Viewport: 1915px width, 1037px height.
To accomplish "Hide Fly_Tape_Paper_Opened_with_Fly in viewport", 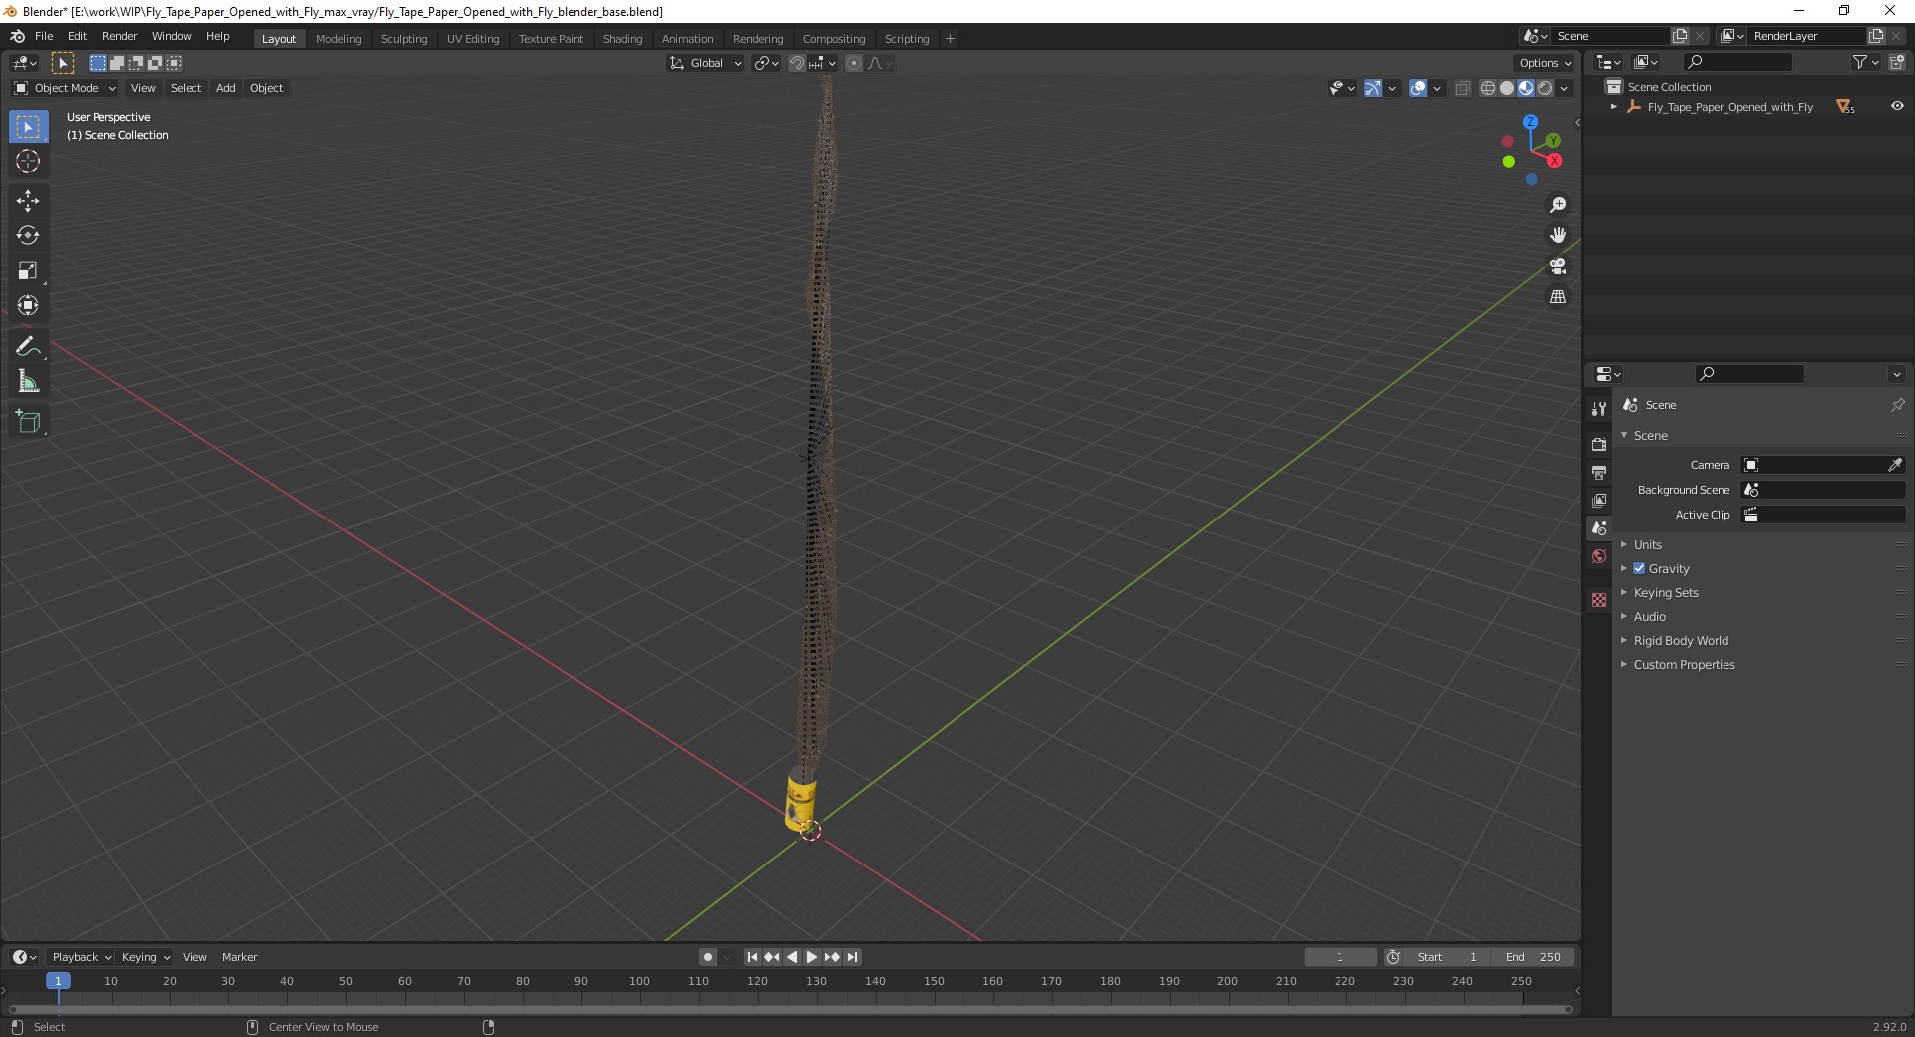I will pyautogui.click(x=1897, y=106).
